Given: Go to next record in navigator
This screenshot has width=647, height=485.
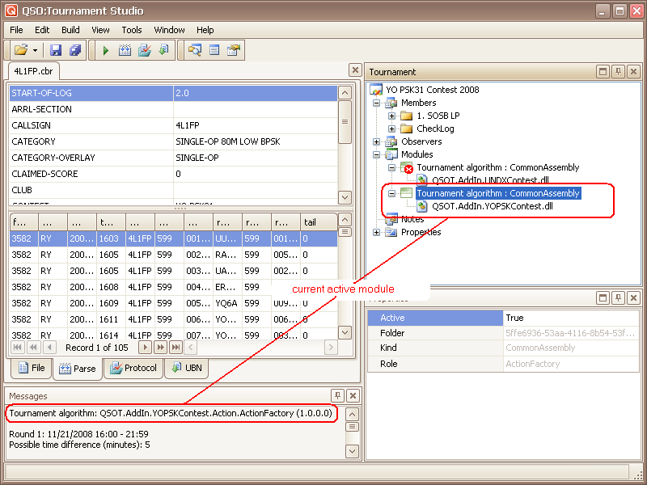Looking at the screenshot, I should tap(145, 347).
